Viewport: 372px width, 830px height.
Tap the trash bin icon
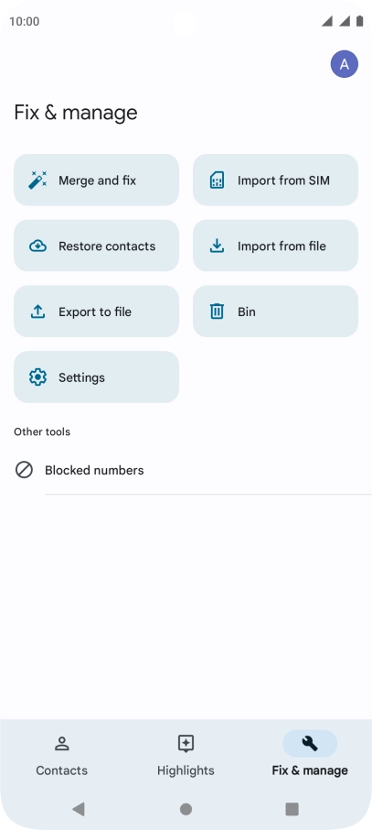217,311
